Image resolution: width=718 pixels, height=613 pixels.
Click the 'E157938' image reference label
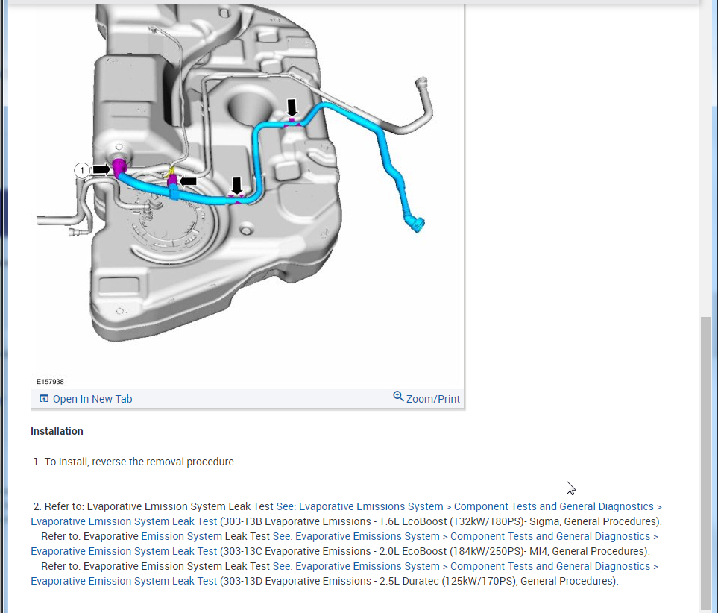[x=51, y=382]
